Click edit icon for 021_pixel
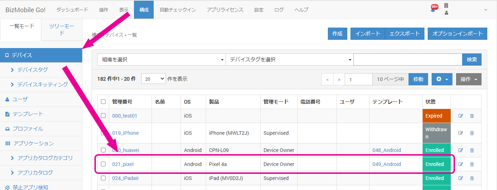 pyautogui.click(x=461, y=164)
